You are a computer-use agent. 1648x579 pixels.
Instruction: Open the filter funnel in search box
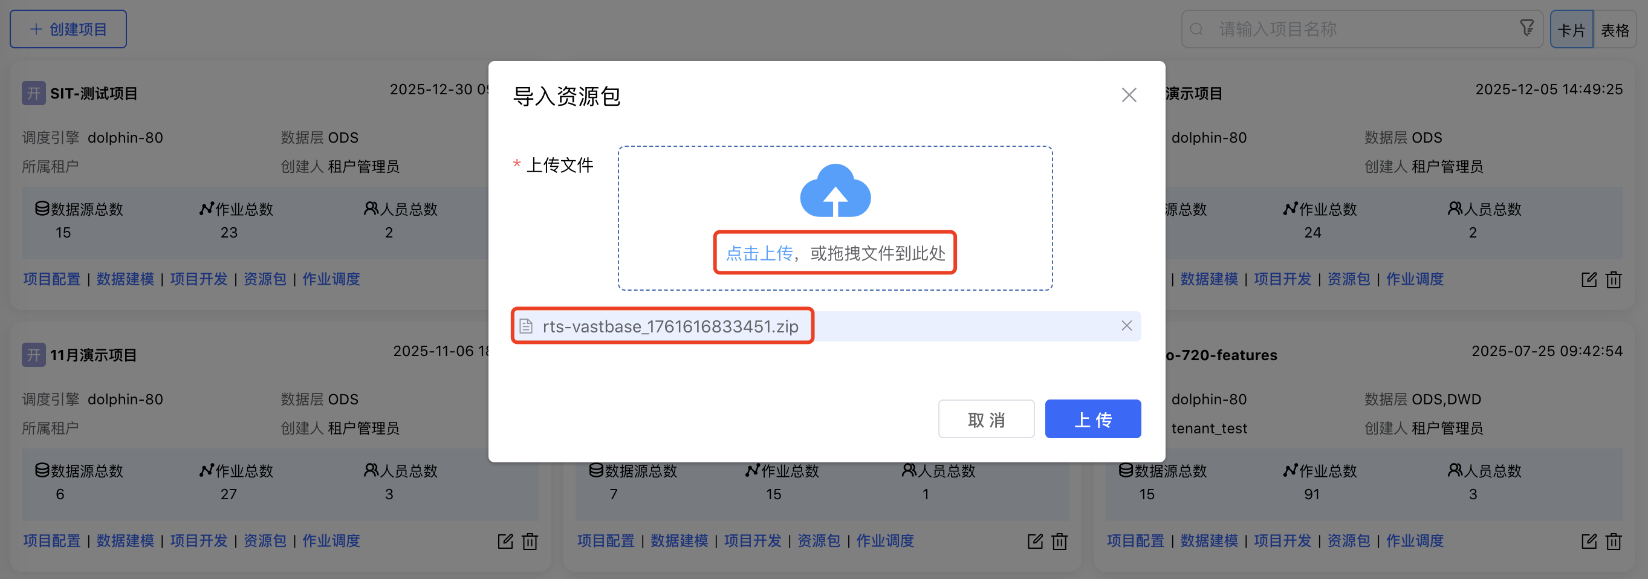coord(1526,28)
